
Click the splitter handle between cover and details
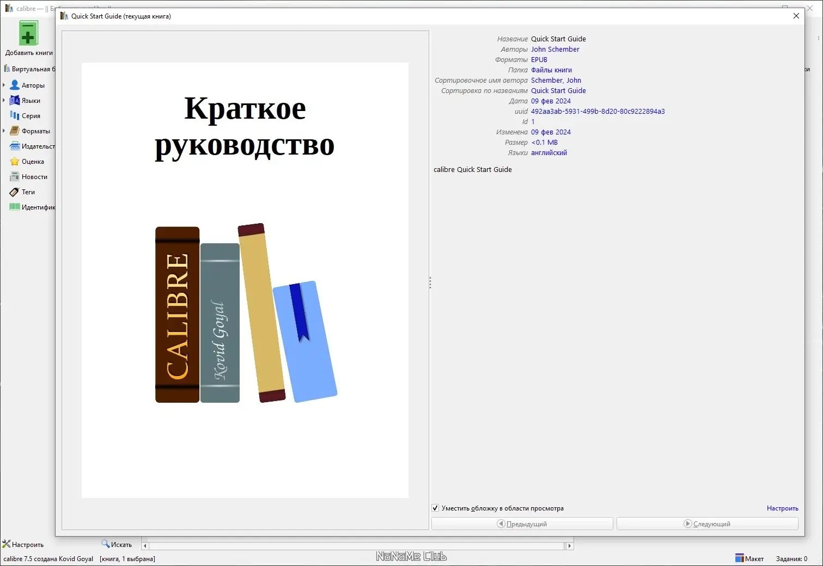point(430,282)
